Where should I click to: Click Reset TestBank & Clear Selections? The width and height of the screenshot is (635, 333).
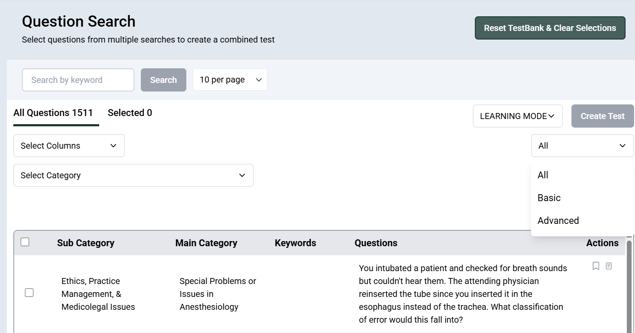[550, 28]
